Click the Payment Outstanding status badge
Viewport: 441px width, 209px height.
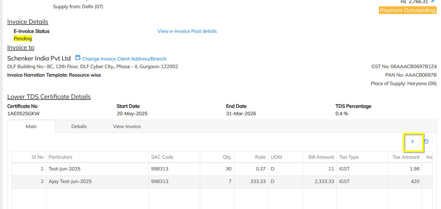(x=407, y=10)
